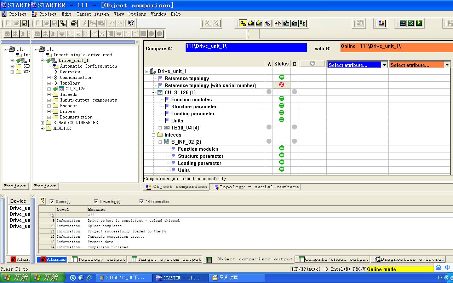Collapse B_INF_02 (2) in the comparison

coord(160,142)
